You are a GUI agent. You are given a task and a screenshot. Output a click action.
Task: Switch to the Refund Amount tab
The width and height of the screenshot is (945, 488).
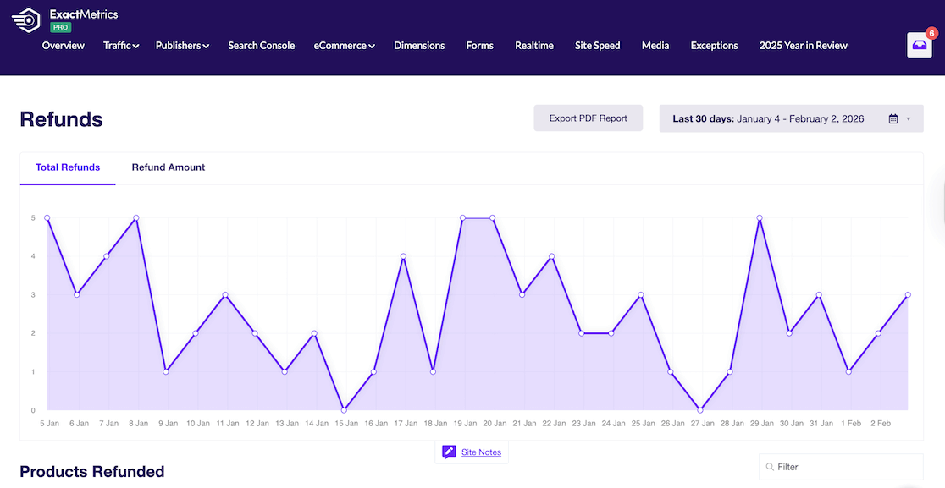[x=168, y=167]
